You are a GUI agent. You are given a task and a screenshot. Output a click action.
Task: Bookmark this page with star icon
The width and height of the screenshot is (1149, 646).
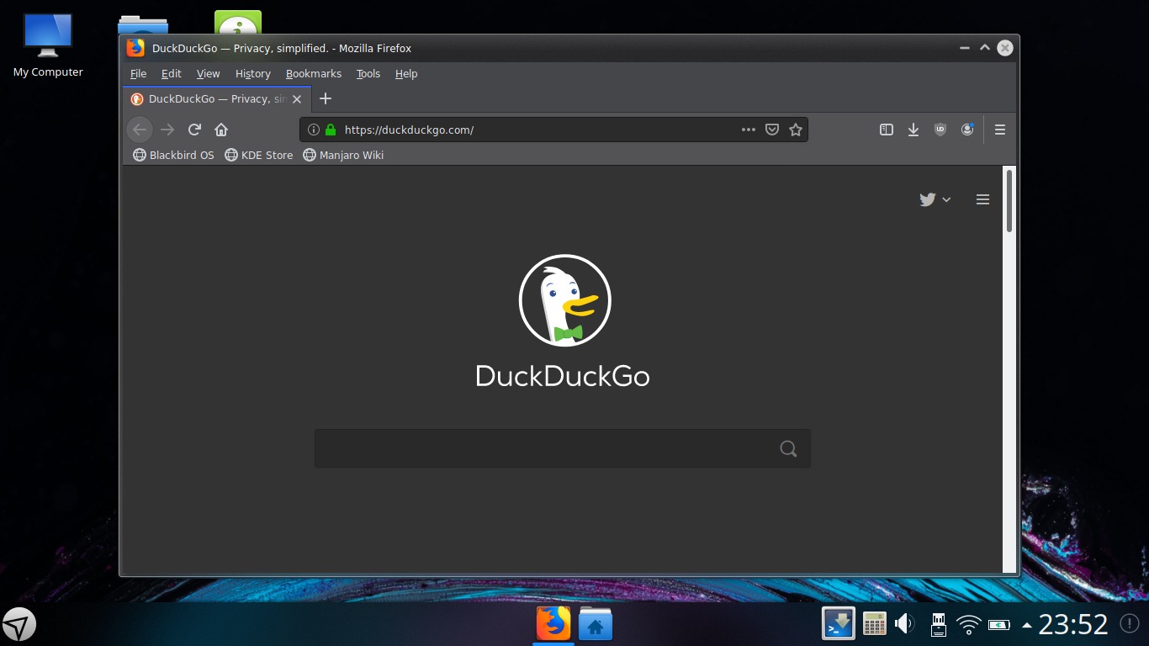[796, 130]
